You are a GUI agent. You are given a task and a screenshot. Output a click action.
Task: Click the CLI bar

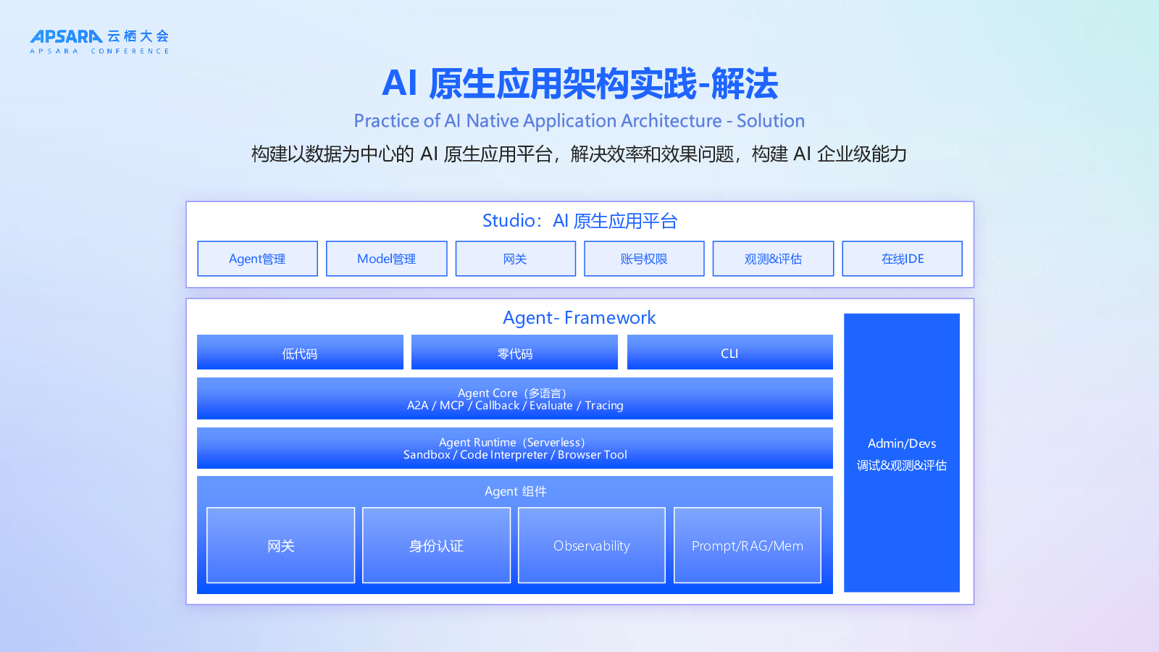[729, 352]
